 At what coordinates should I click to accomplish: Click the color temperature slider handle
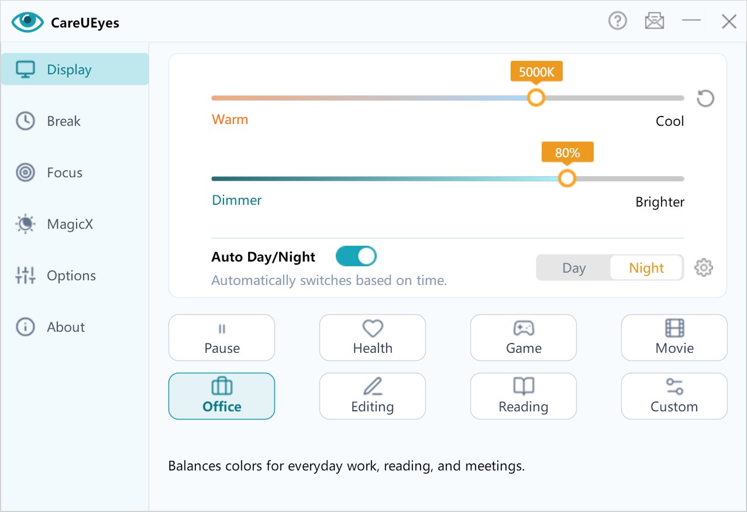click(536, 98)
